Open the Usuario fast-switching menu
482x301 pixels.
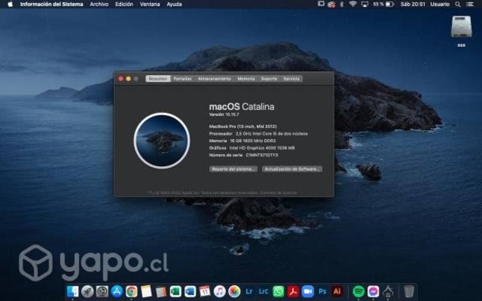[x=440, y=4]
